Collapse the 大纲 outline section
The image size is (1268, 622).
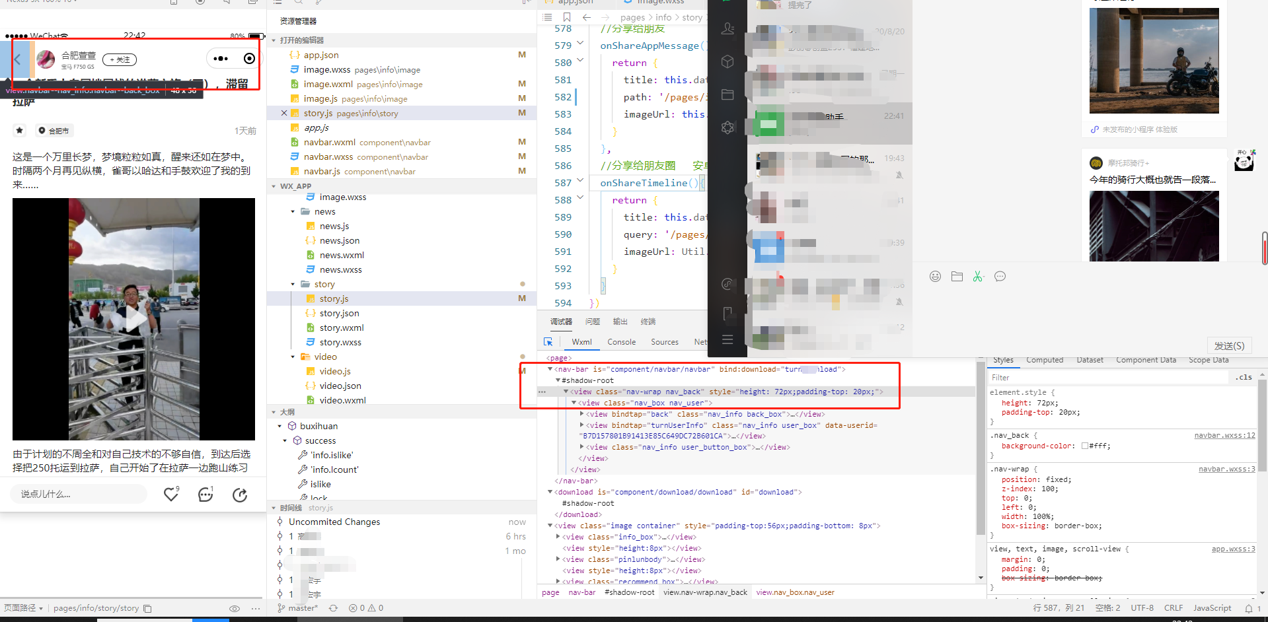pos(274,412)
